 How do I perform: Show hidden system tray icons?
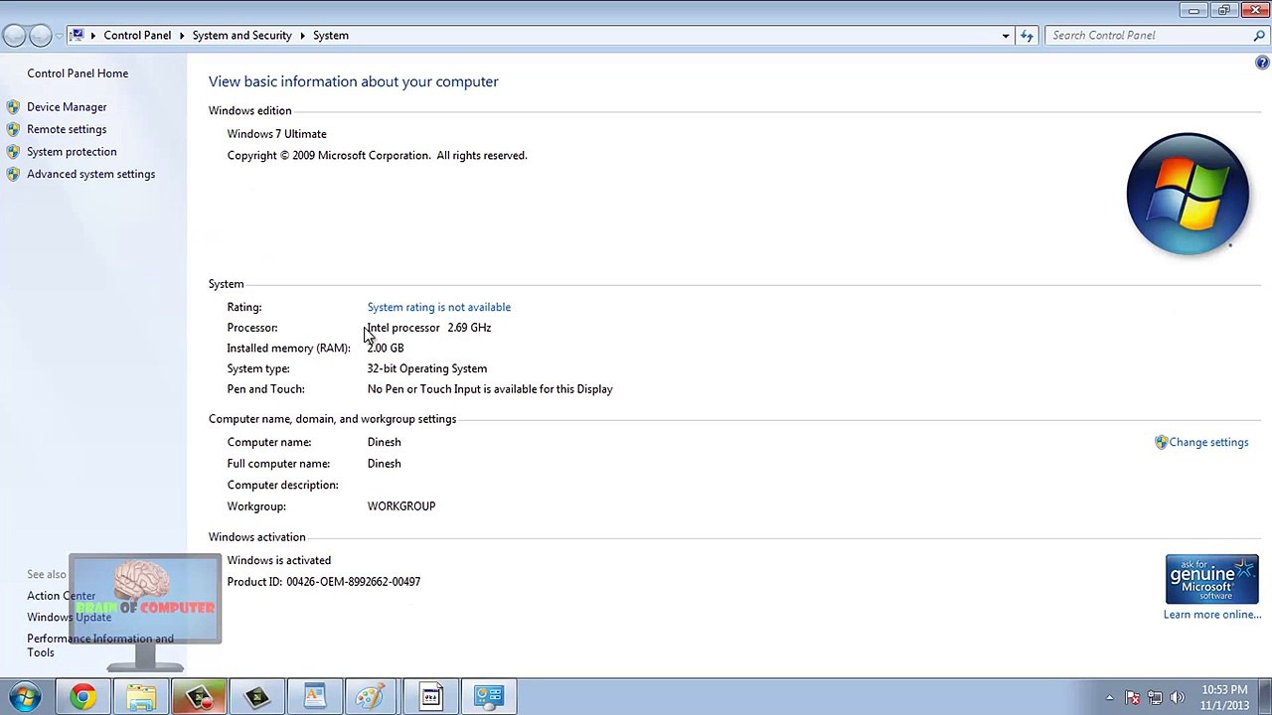pyautogui.click(x=1109, y=698)
